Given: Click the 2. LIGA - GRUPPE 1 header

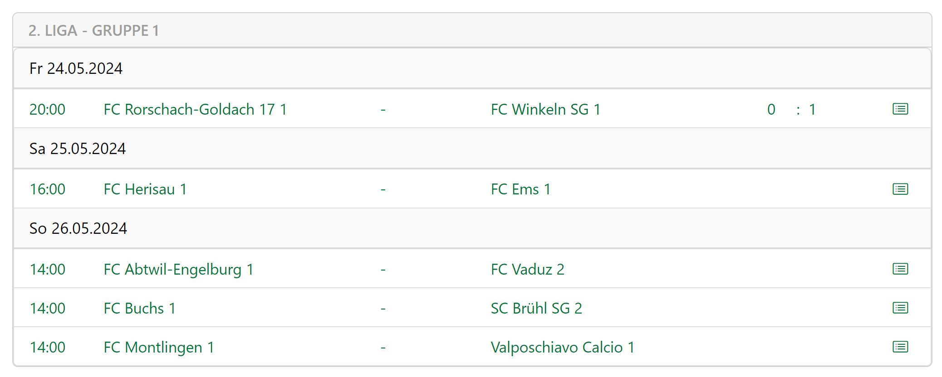Looking at the screenshot, I should coord(93,30).
